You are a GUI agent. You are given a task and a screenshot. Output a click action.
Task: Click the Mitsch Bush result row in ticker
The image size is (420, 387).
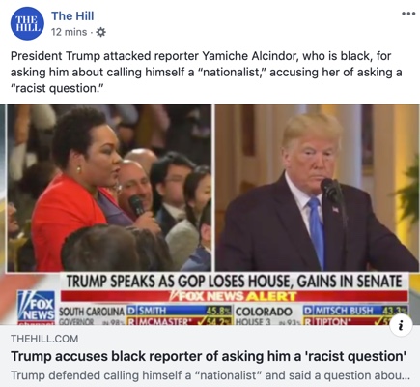pos(355,311)
